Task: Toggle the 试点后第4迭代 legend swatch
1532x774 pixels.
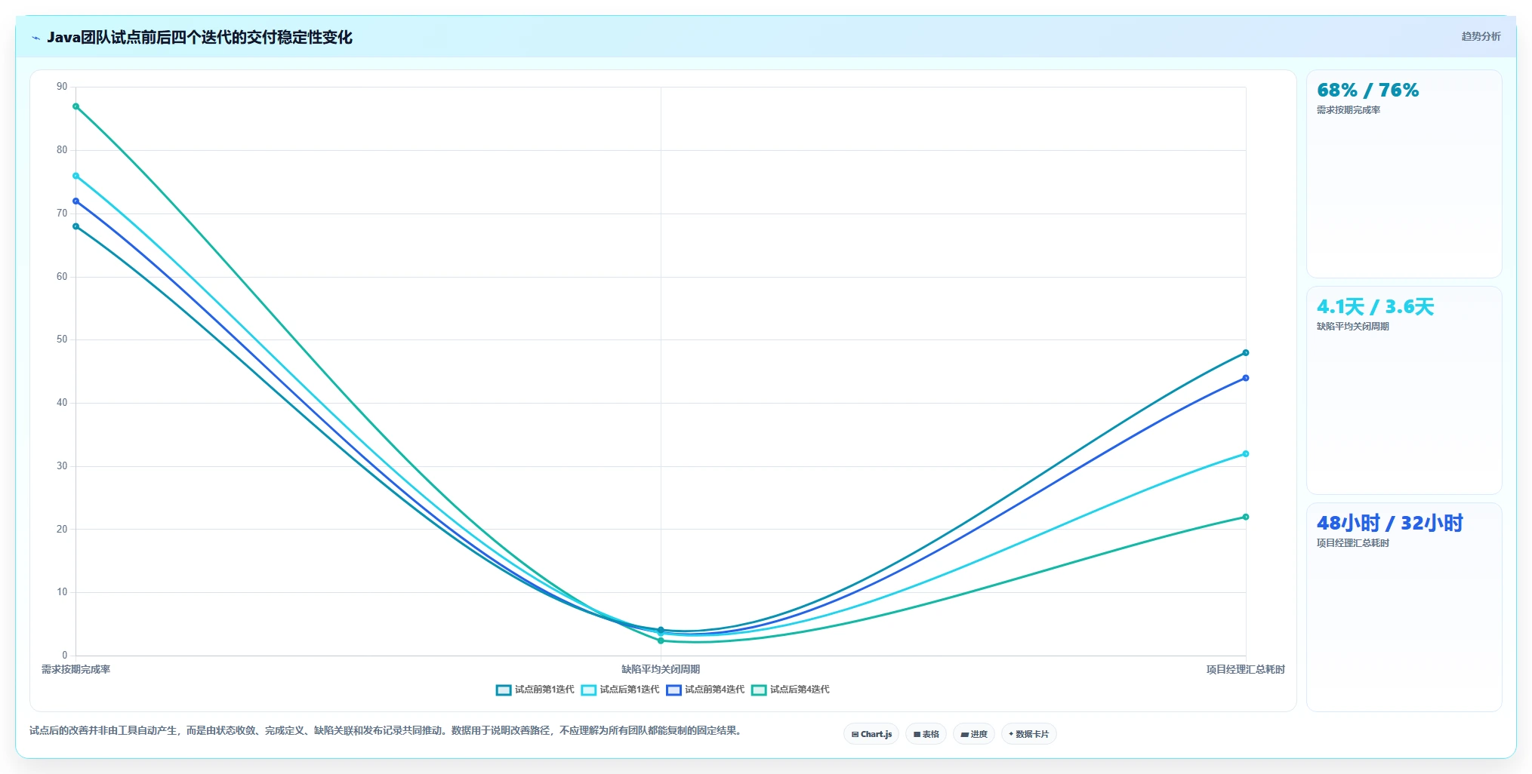Action: tap(759, 690)
